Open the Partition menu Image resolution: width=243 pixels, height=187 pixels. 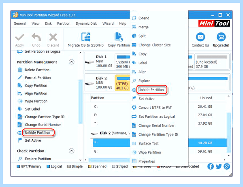(64, 23)
